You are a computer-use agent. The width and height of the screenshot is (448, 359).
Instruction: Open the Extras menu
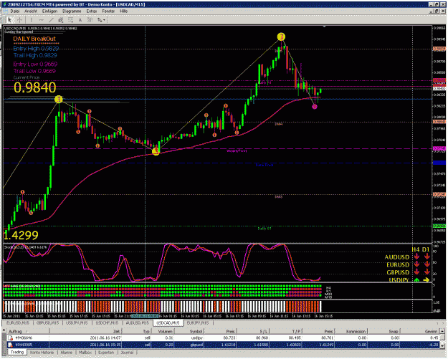coord(92,11)
